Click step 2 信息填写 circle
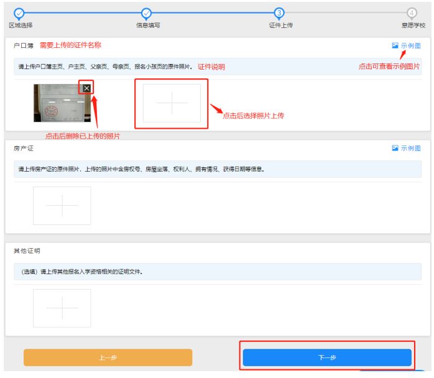434x378 pixels. (146, 12)
